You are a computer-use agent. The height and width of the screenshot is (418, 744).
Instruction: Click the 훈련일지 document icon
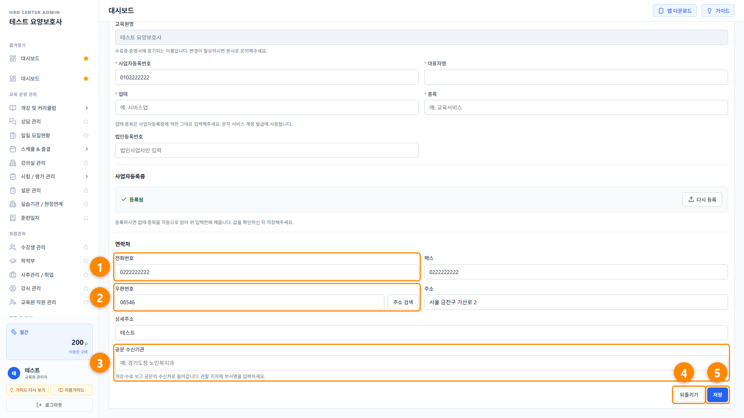(x=13, y=218)
